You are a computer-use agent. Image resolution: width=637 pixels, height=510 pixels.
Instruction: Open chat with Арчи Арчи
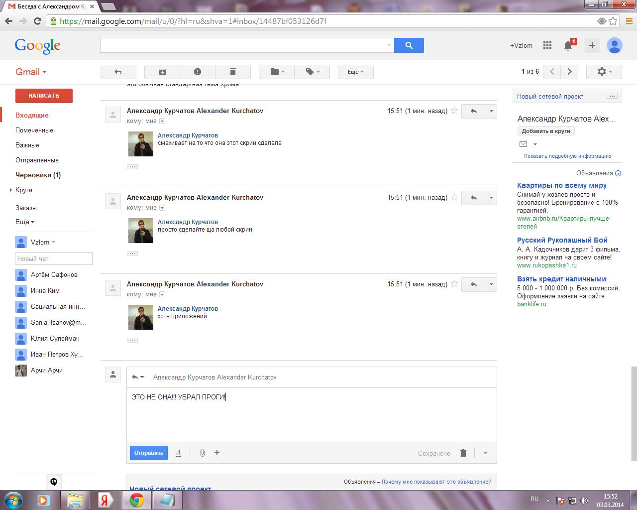coord(47,370)
